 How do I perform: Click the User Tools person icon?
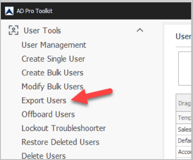coord(14,30)
